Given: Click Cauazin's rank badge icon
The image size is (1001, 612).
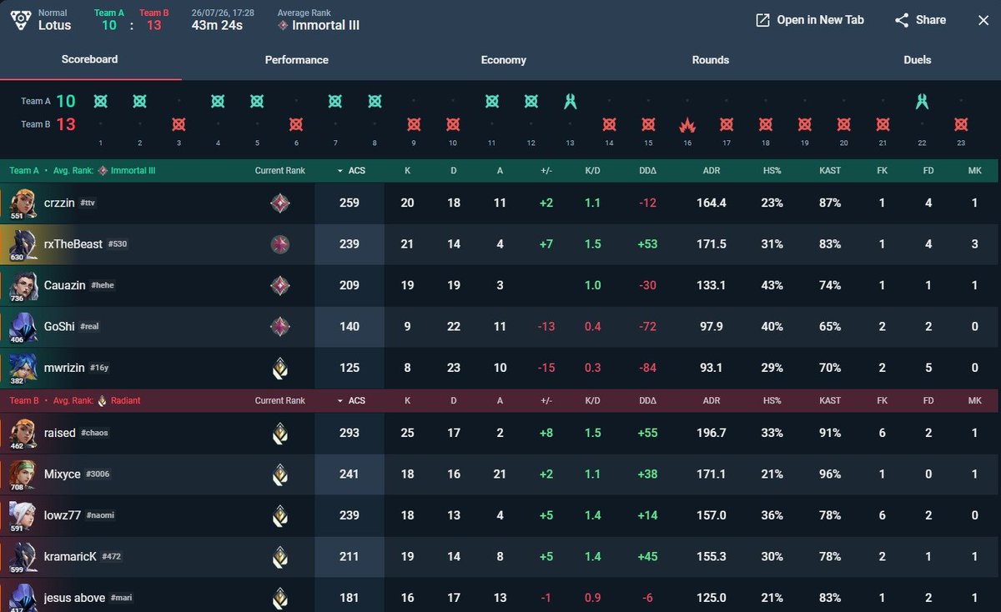Looking at the screenshot, I should [280, 285].
